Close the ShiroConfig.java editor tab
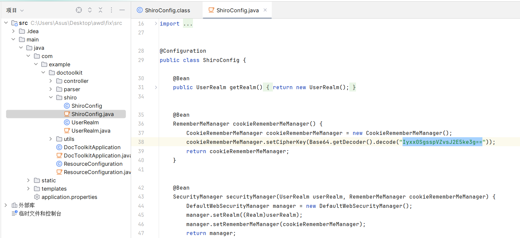The height and width of the screenshot is (238, 520). 265,10
